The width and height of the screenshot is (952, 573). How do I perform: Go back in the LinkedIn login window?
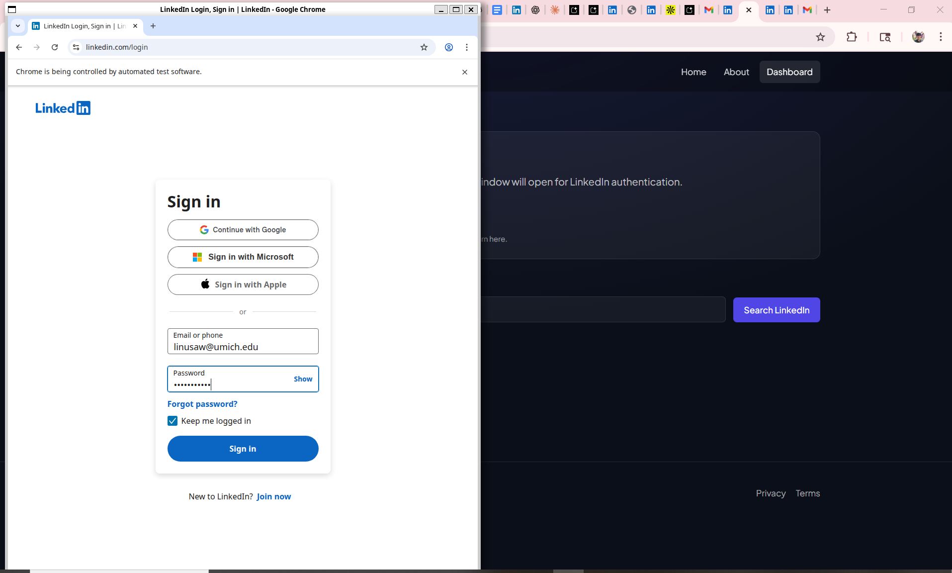(x=19, y=47)
